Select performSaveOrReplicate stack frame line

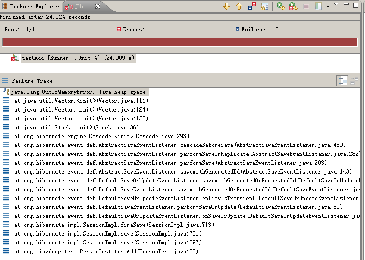(x=187, y=154)
